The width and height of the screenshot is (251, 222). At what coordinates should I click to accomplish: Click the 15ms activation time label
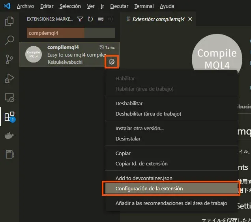coord(107,47)
